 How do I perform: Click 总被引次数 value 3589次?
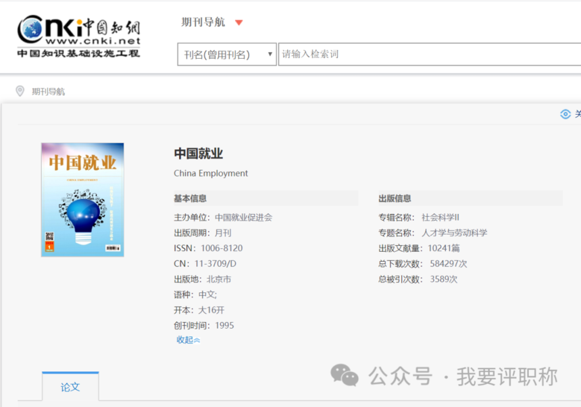(444, 279)
